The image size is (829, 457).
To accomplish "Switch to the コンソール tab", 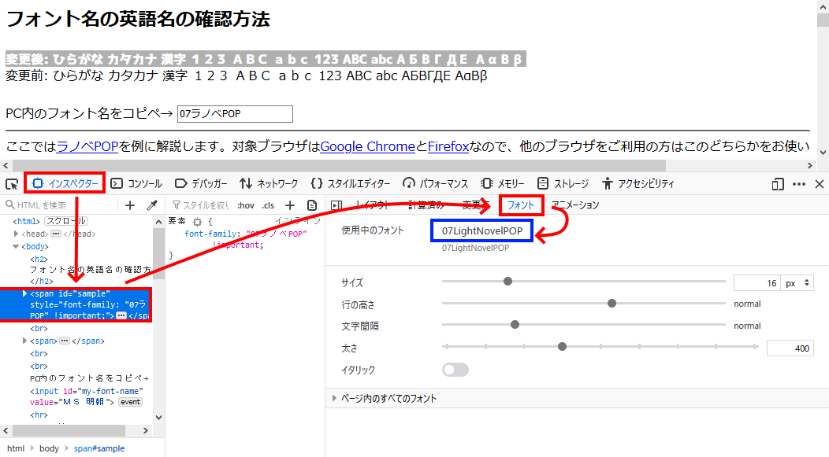I will (x=136, y=184).
